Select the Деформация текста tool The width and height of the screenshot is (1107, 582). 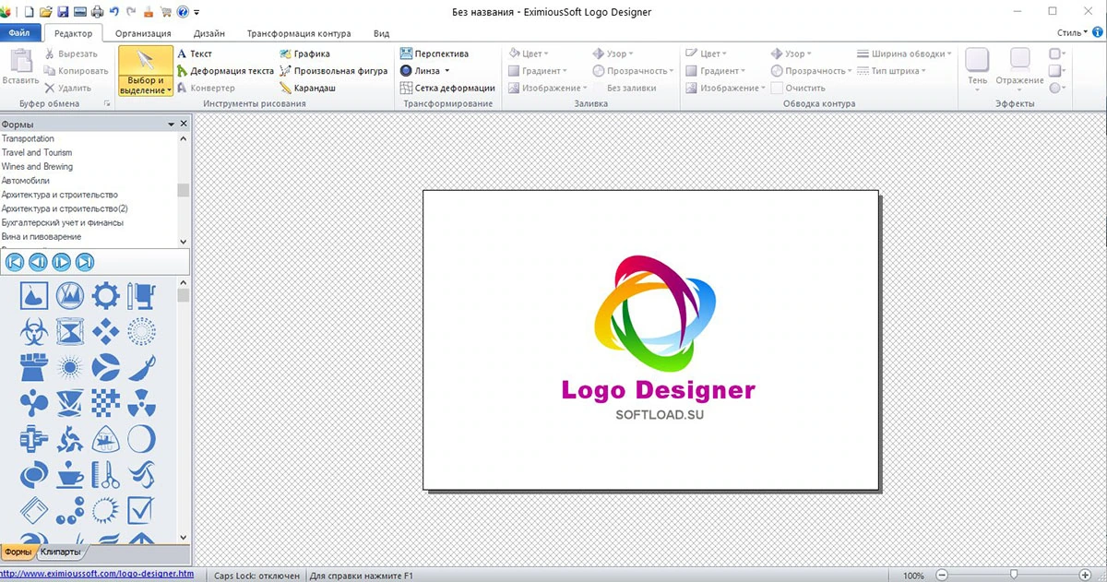225,71
